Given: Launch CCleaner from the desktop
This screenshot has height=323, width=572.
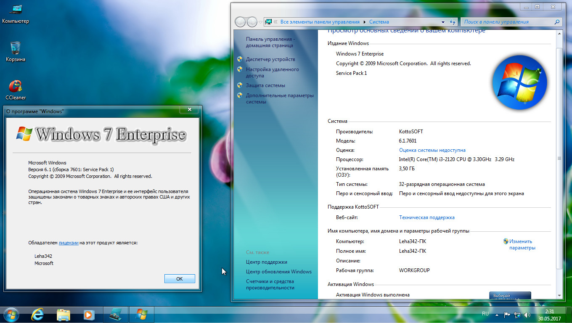Looking at the screenshot, I should (15, 89).
